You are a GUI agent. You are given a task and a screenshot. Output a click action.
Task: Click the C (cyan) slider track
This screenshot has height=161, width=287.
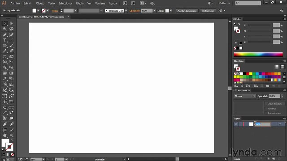pyautogui.click(x=259, y=25)
